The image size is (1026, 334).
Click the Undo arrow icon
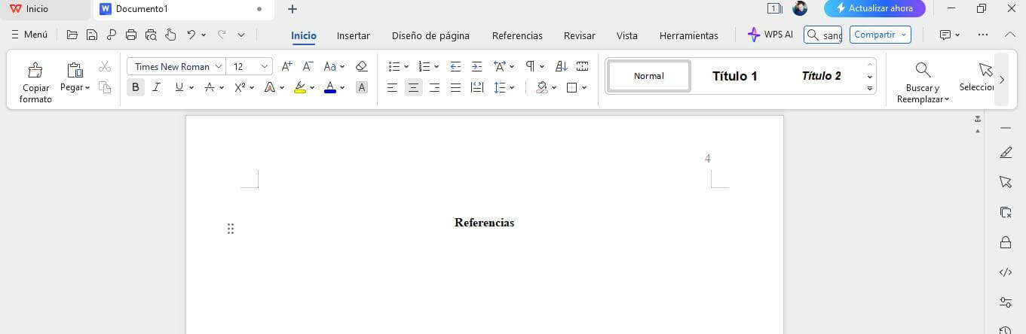click(191, 35)
